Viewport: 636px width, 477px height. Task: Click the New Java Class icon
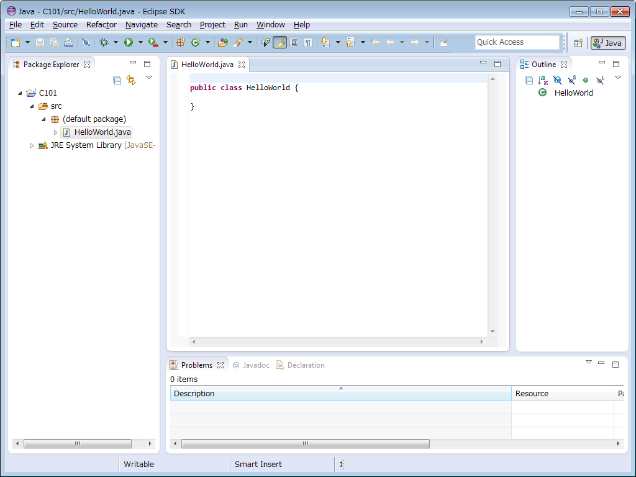[x=196, y=42]
